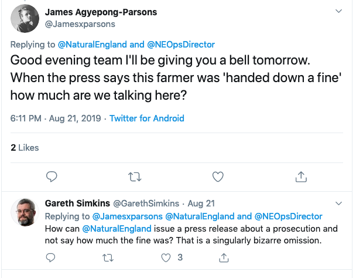Like the main tweet by James

218,176
